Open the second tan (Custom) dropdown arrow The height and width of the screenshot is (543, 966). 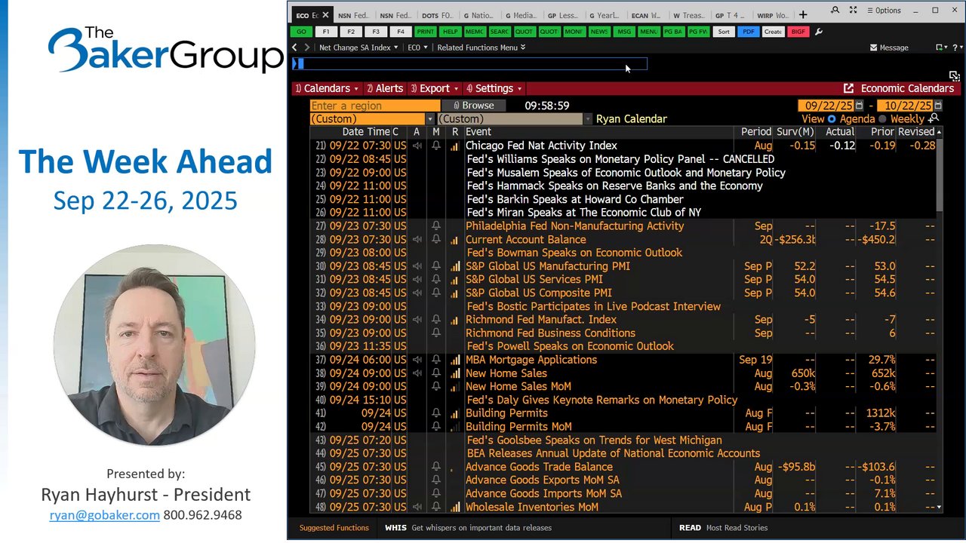(588, 119)
